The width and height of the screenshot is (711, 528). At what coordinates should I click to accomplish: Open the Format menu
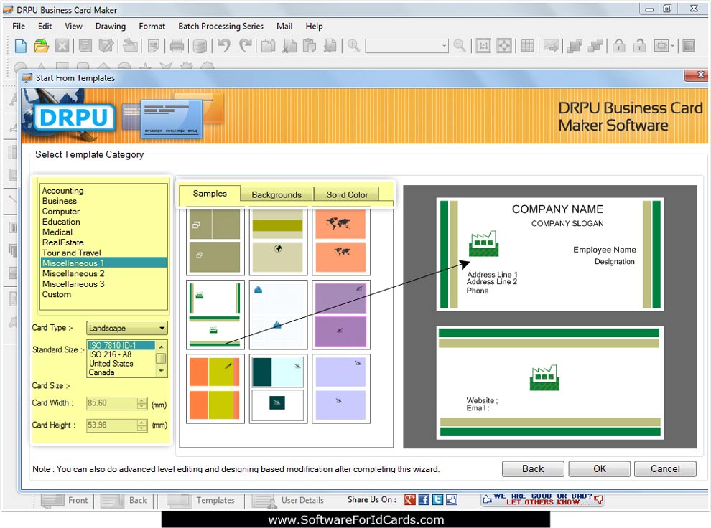coord(152,27)
